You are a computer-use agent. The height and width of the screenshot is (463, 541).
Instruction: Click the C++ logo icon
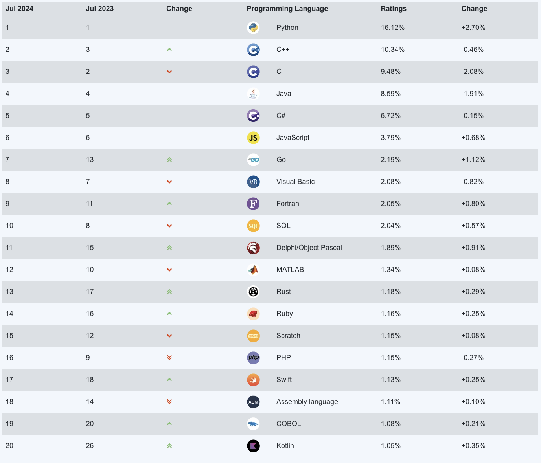pos(253,50)
